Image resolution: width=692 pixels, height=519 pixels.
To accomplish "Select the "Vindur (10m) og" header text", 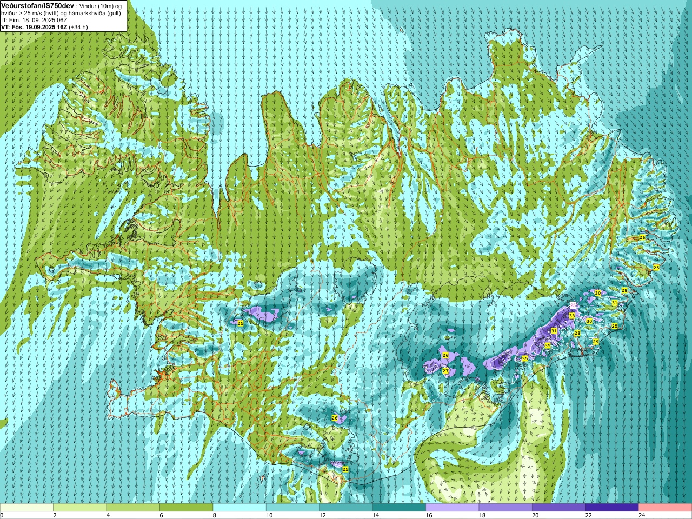I will pos(101,6).
